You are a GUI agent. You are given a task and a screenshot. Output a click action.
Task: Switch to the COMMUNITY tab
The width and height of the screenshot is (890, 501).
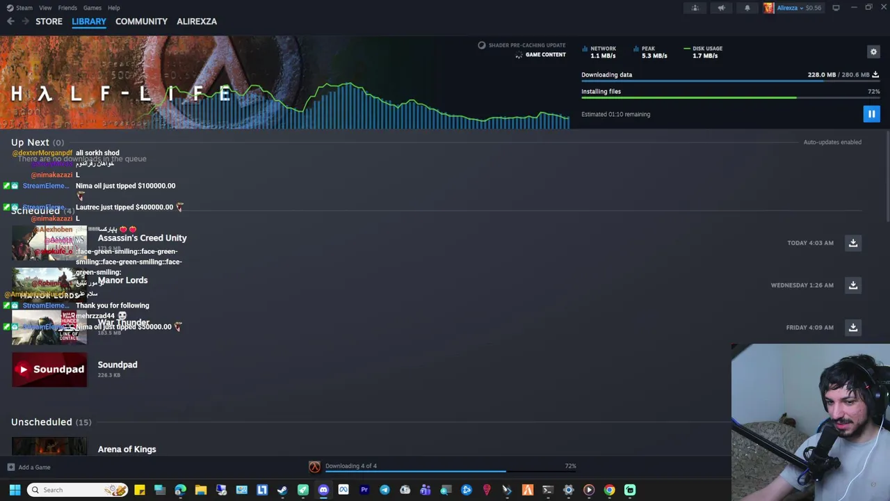tap(141, 22)
